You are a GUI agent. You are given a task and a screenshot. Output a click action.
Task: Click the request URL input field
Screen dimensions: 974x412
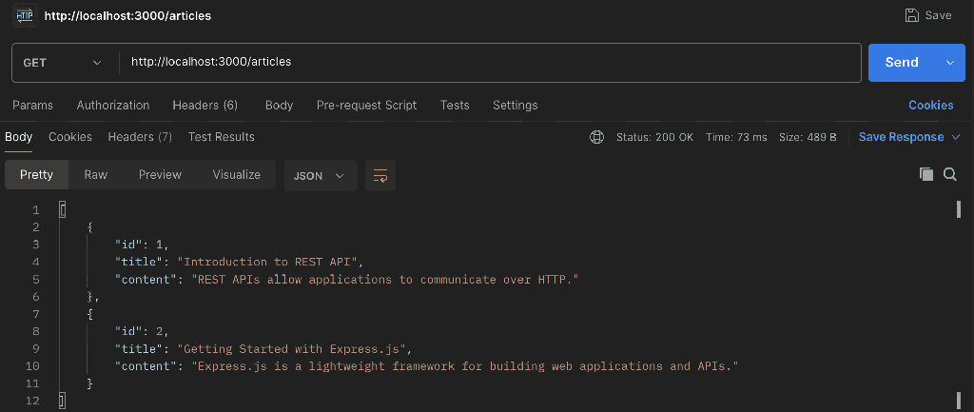[490, 62]
